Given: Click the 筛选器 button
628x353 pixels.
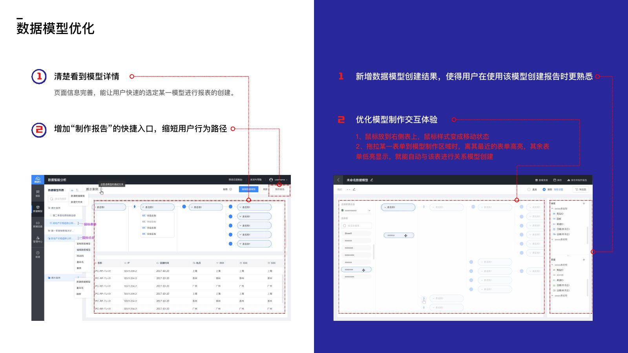Looking at the screenshot, I should pos(581,189).
